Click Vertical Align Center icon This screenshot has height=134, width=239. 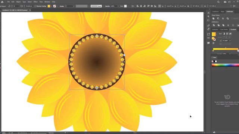click(152, 6)
